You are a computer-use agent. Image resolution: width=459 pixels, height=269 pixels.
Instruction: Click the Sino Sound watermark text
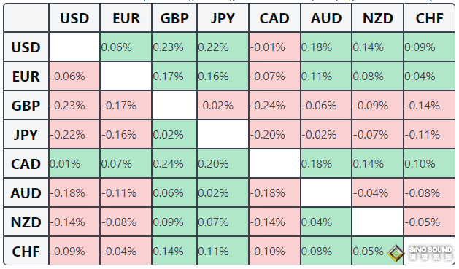coord(431,253)
